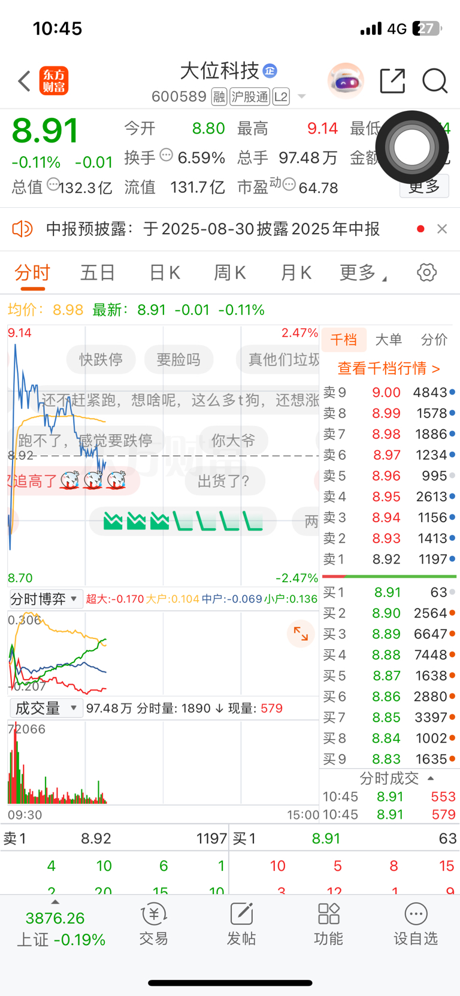Switch to the 五日 tab
This screenshot has width=460, height=996.
tap(98, 273)
